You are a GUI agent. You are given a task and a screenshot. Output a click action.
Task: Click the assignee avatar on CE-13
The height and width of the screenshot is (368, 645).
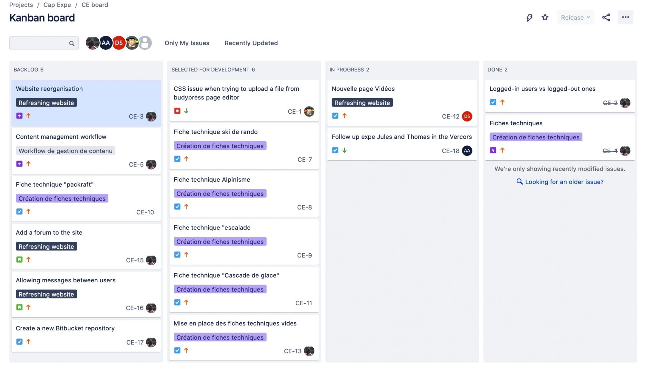309,351
